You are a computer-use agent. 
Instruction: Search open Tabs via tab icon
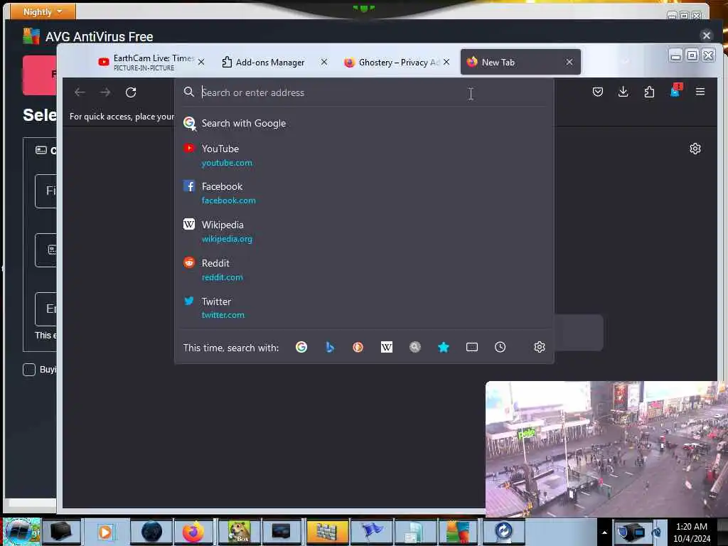coord(472,347)
